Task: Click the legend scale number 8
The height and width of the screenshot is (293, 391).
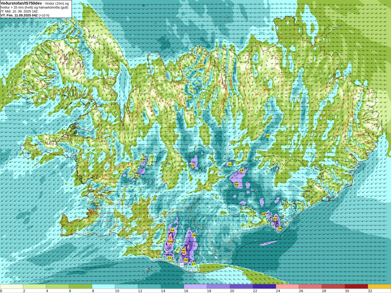Action: pyautogui.click(x=93, y=291)
